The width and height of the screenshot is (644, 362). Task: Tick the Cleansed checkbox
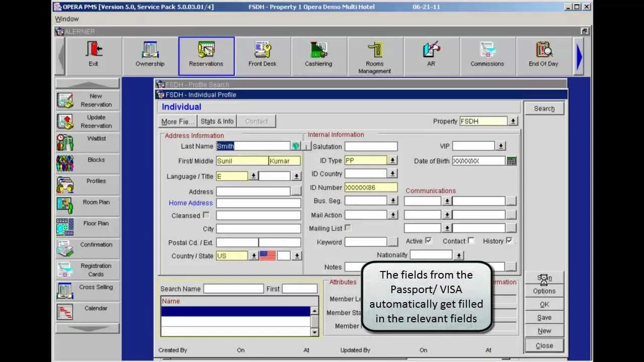[x=206, y=215]
